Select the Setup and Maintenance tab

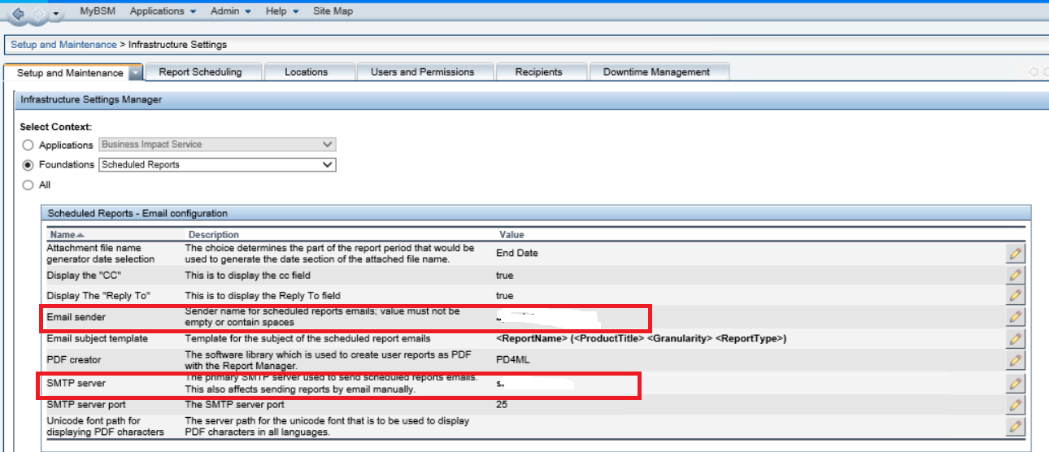pos(70,72)
